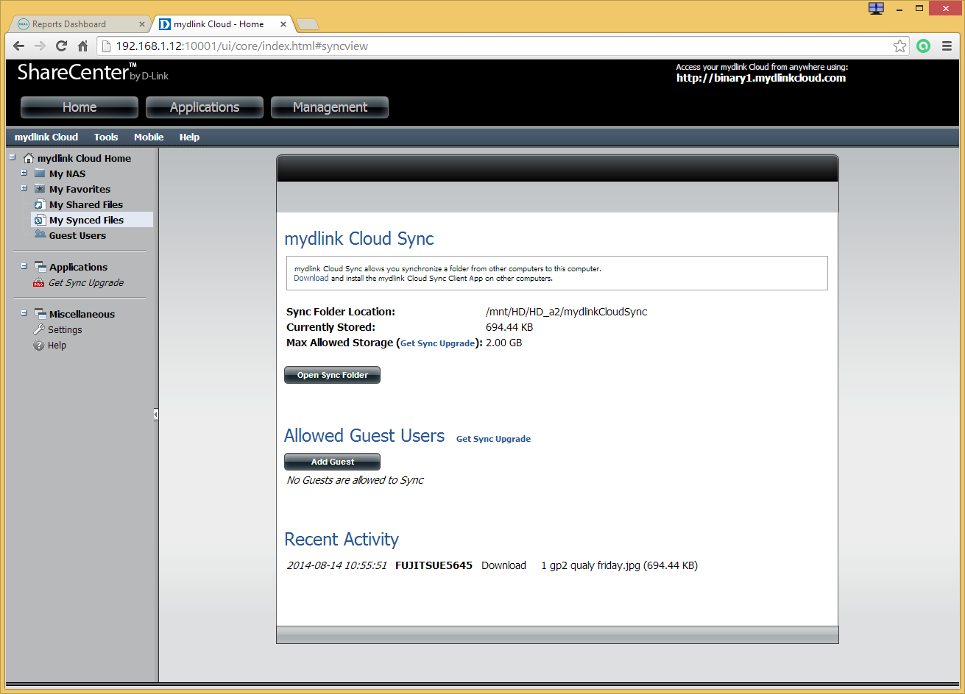Click the Add Guest button

333,462
